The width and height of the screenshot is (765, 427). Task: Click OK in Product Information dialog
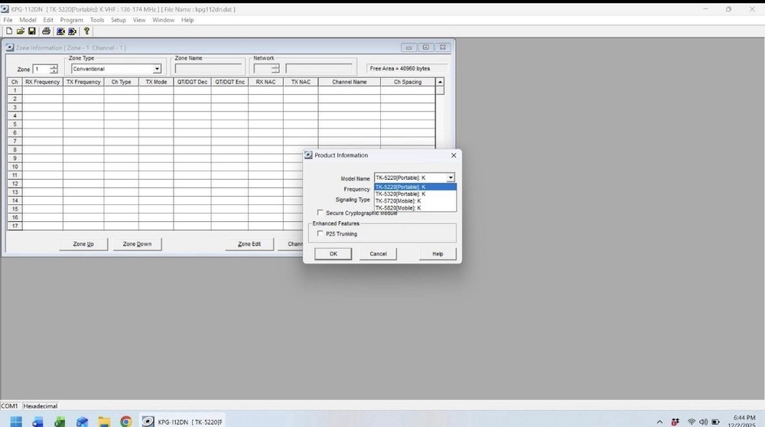[334, 254]
